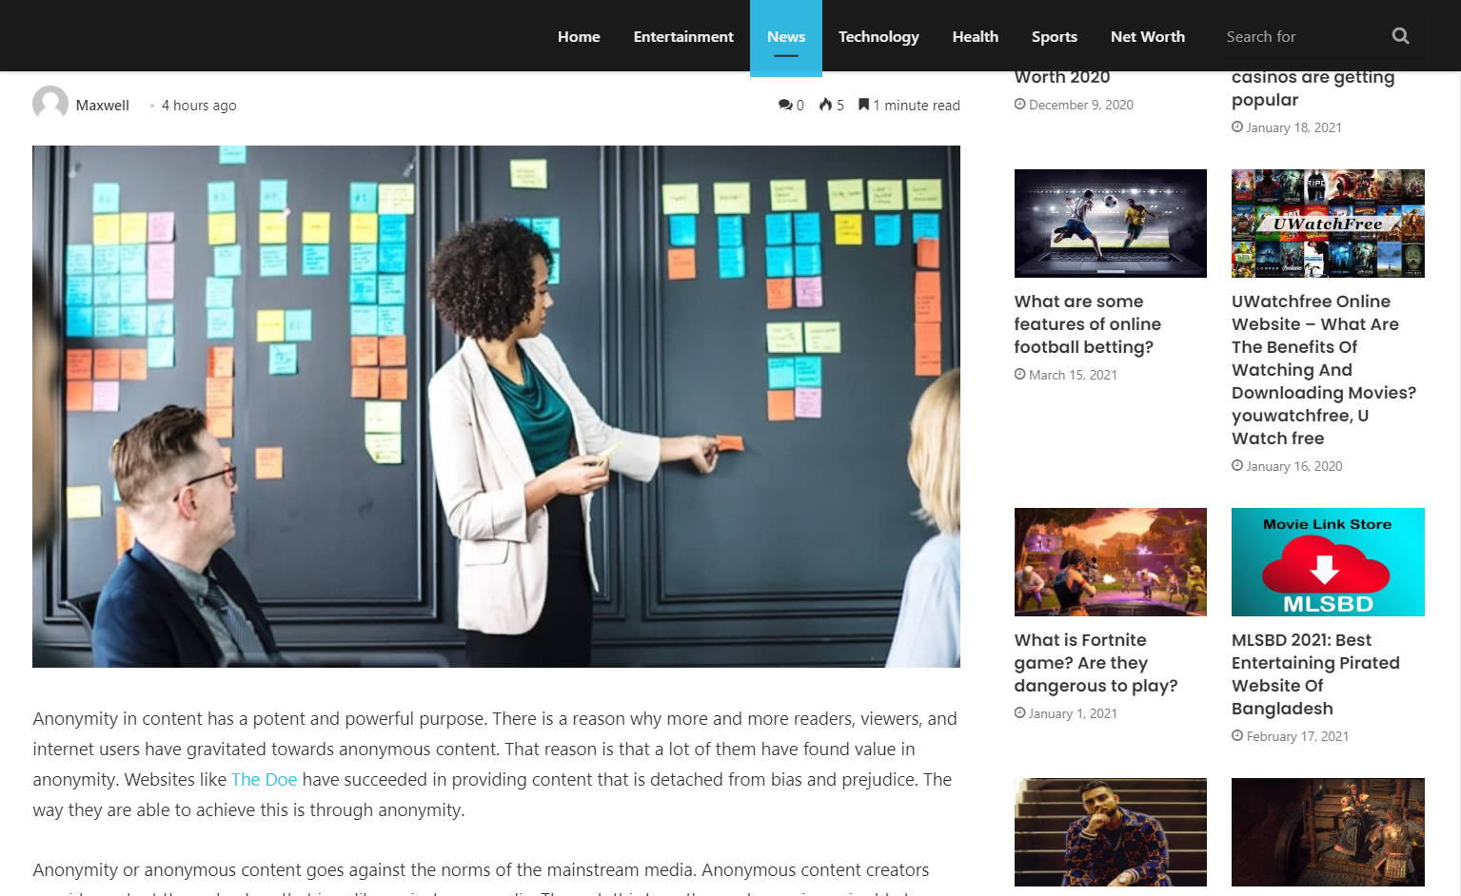Go to the Entertainment section
The width and height of the screenshot is (1461, 896).
click(x=683, y=36)
